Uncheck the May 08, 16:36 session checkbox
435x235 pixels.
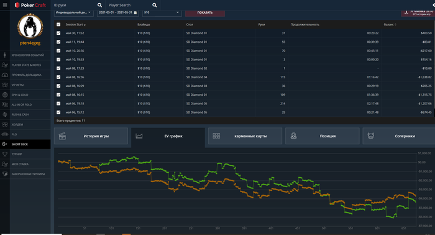point(58,77)
